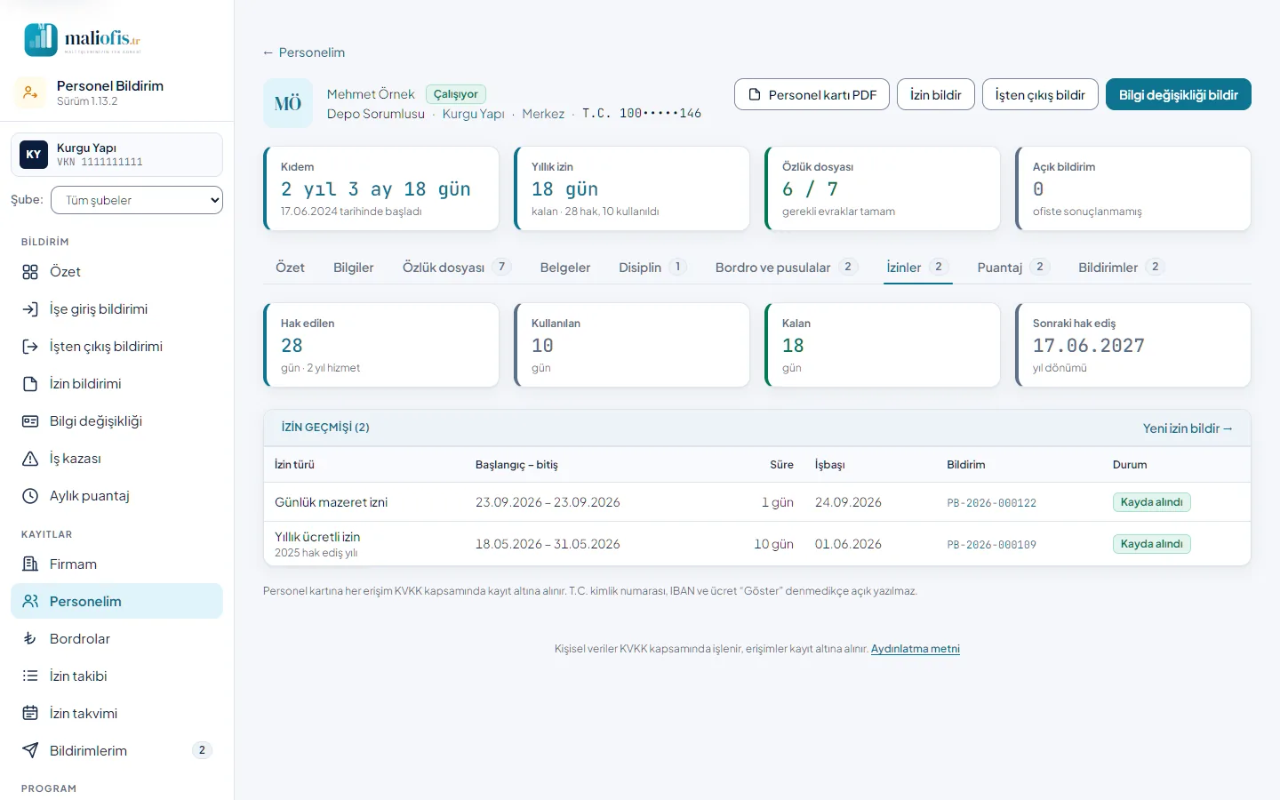Click the İşe giriş bildirimi icon
The height and width of the screenshot is (800, 1280).
30,309
